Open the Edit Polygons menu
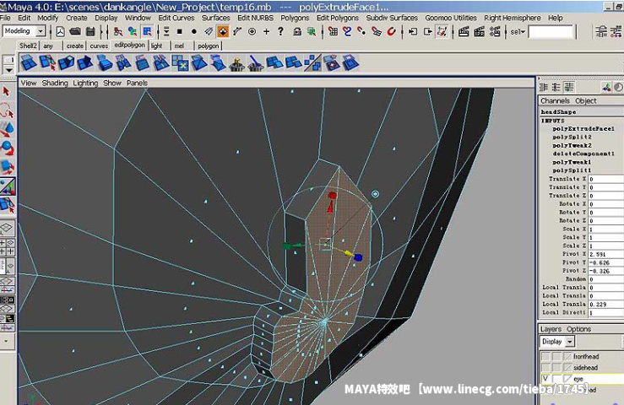The height and width of the screenshot is (405, 624). tap(337, 18)
